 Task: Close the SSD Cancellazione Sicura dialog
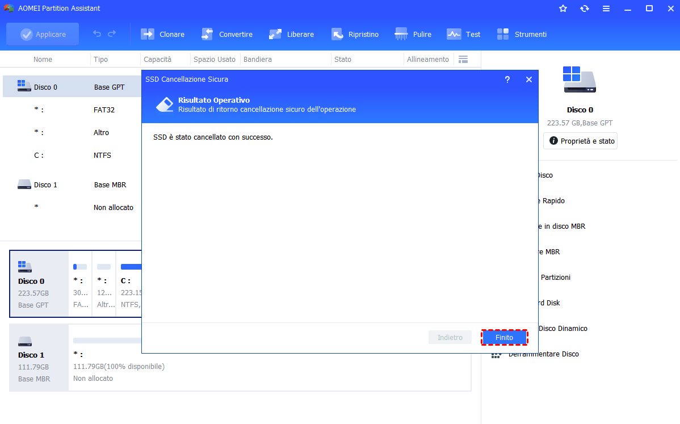tap(528, 79)
